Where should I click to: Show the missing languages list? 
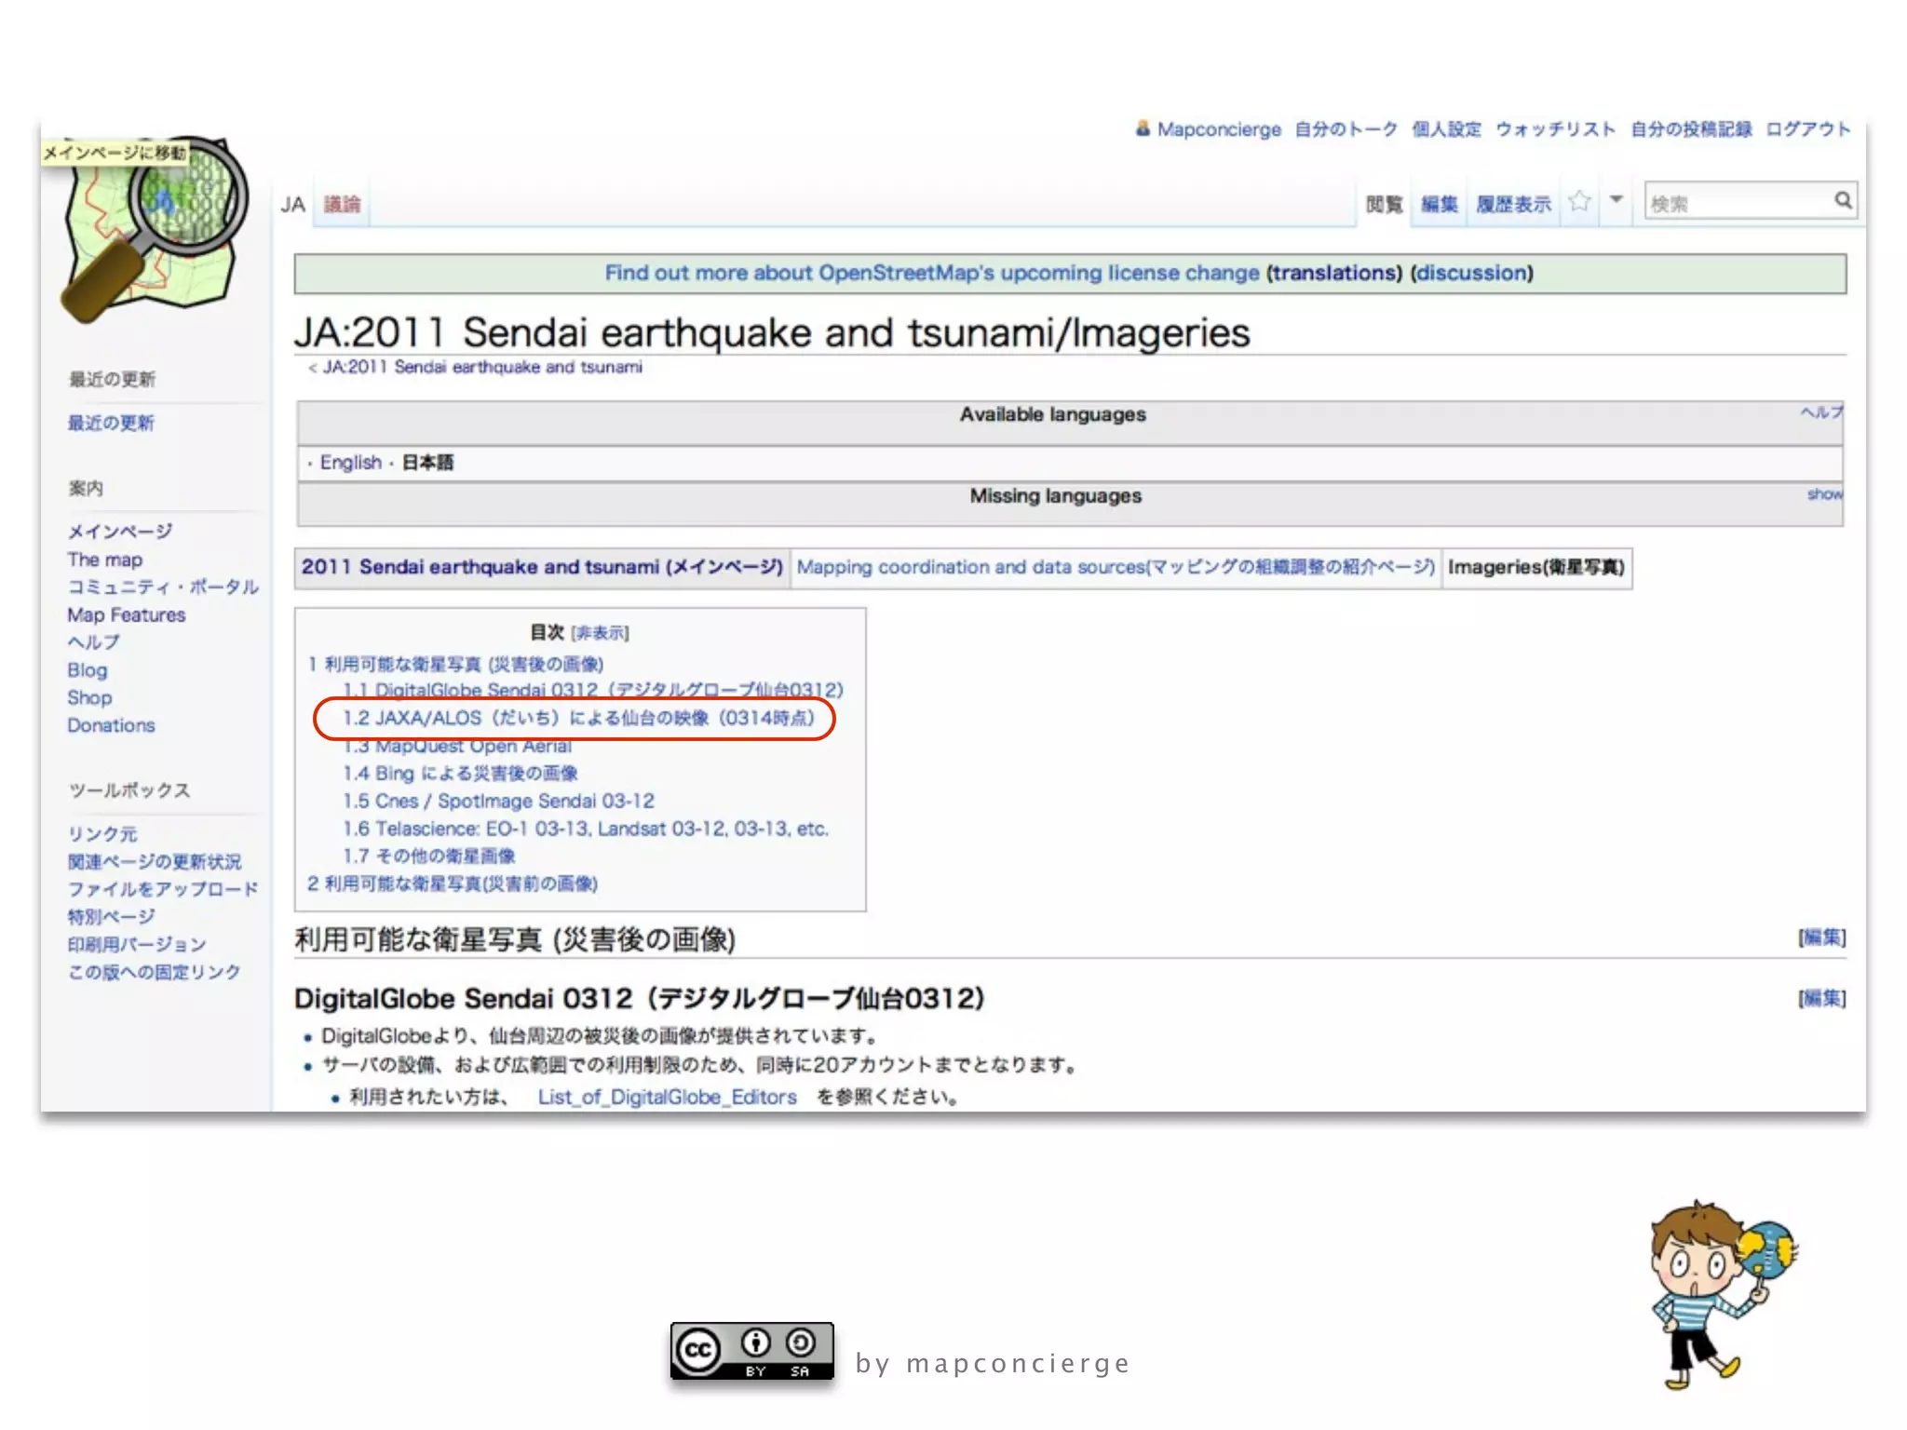click(x=1823, y=494)
